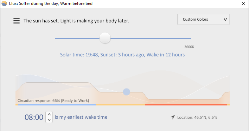Click the dropdown arrow beside Custom Colors
This screenshot has height=131, width=249.
[225, 20]
